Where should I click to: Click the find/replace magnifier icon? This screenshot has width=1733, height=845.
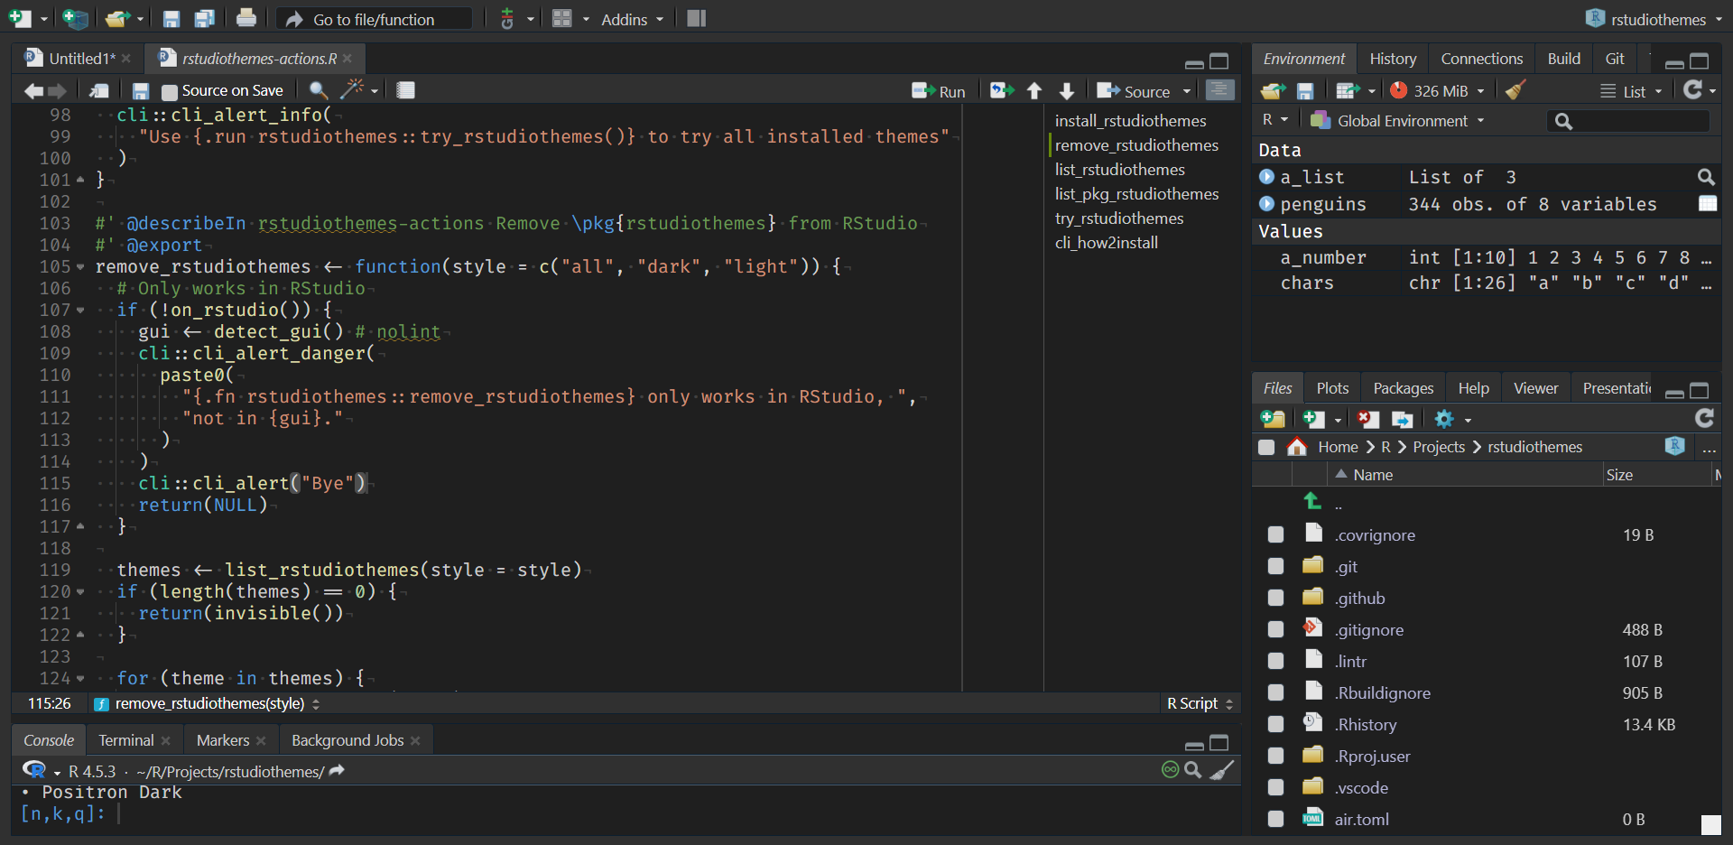pos(318,90)
